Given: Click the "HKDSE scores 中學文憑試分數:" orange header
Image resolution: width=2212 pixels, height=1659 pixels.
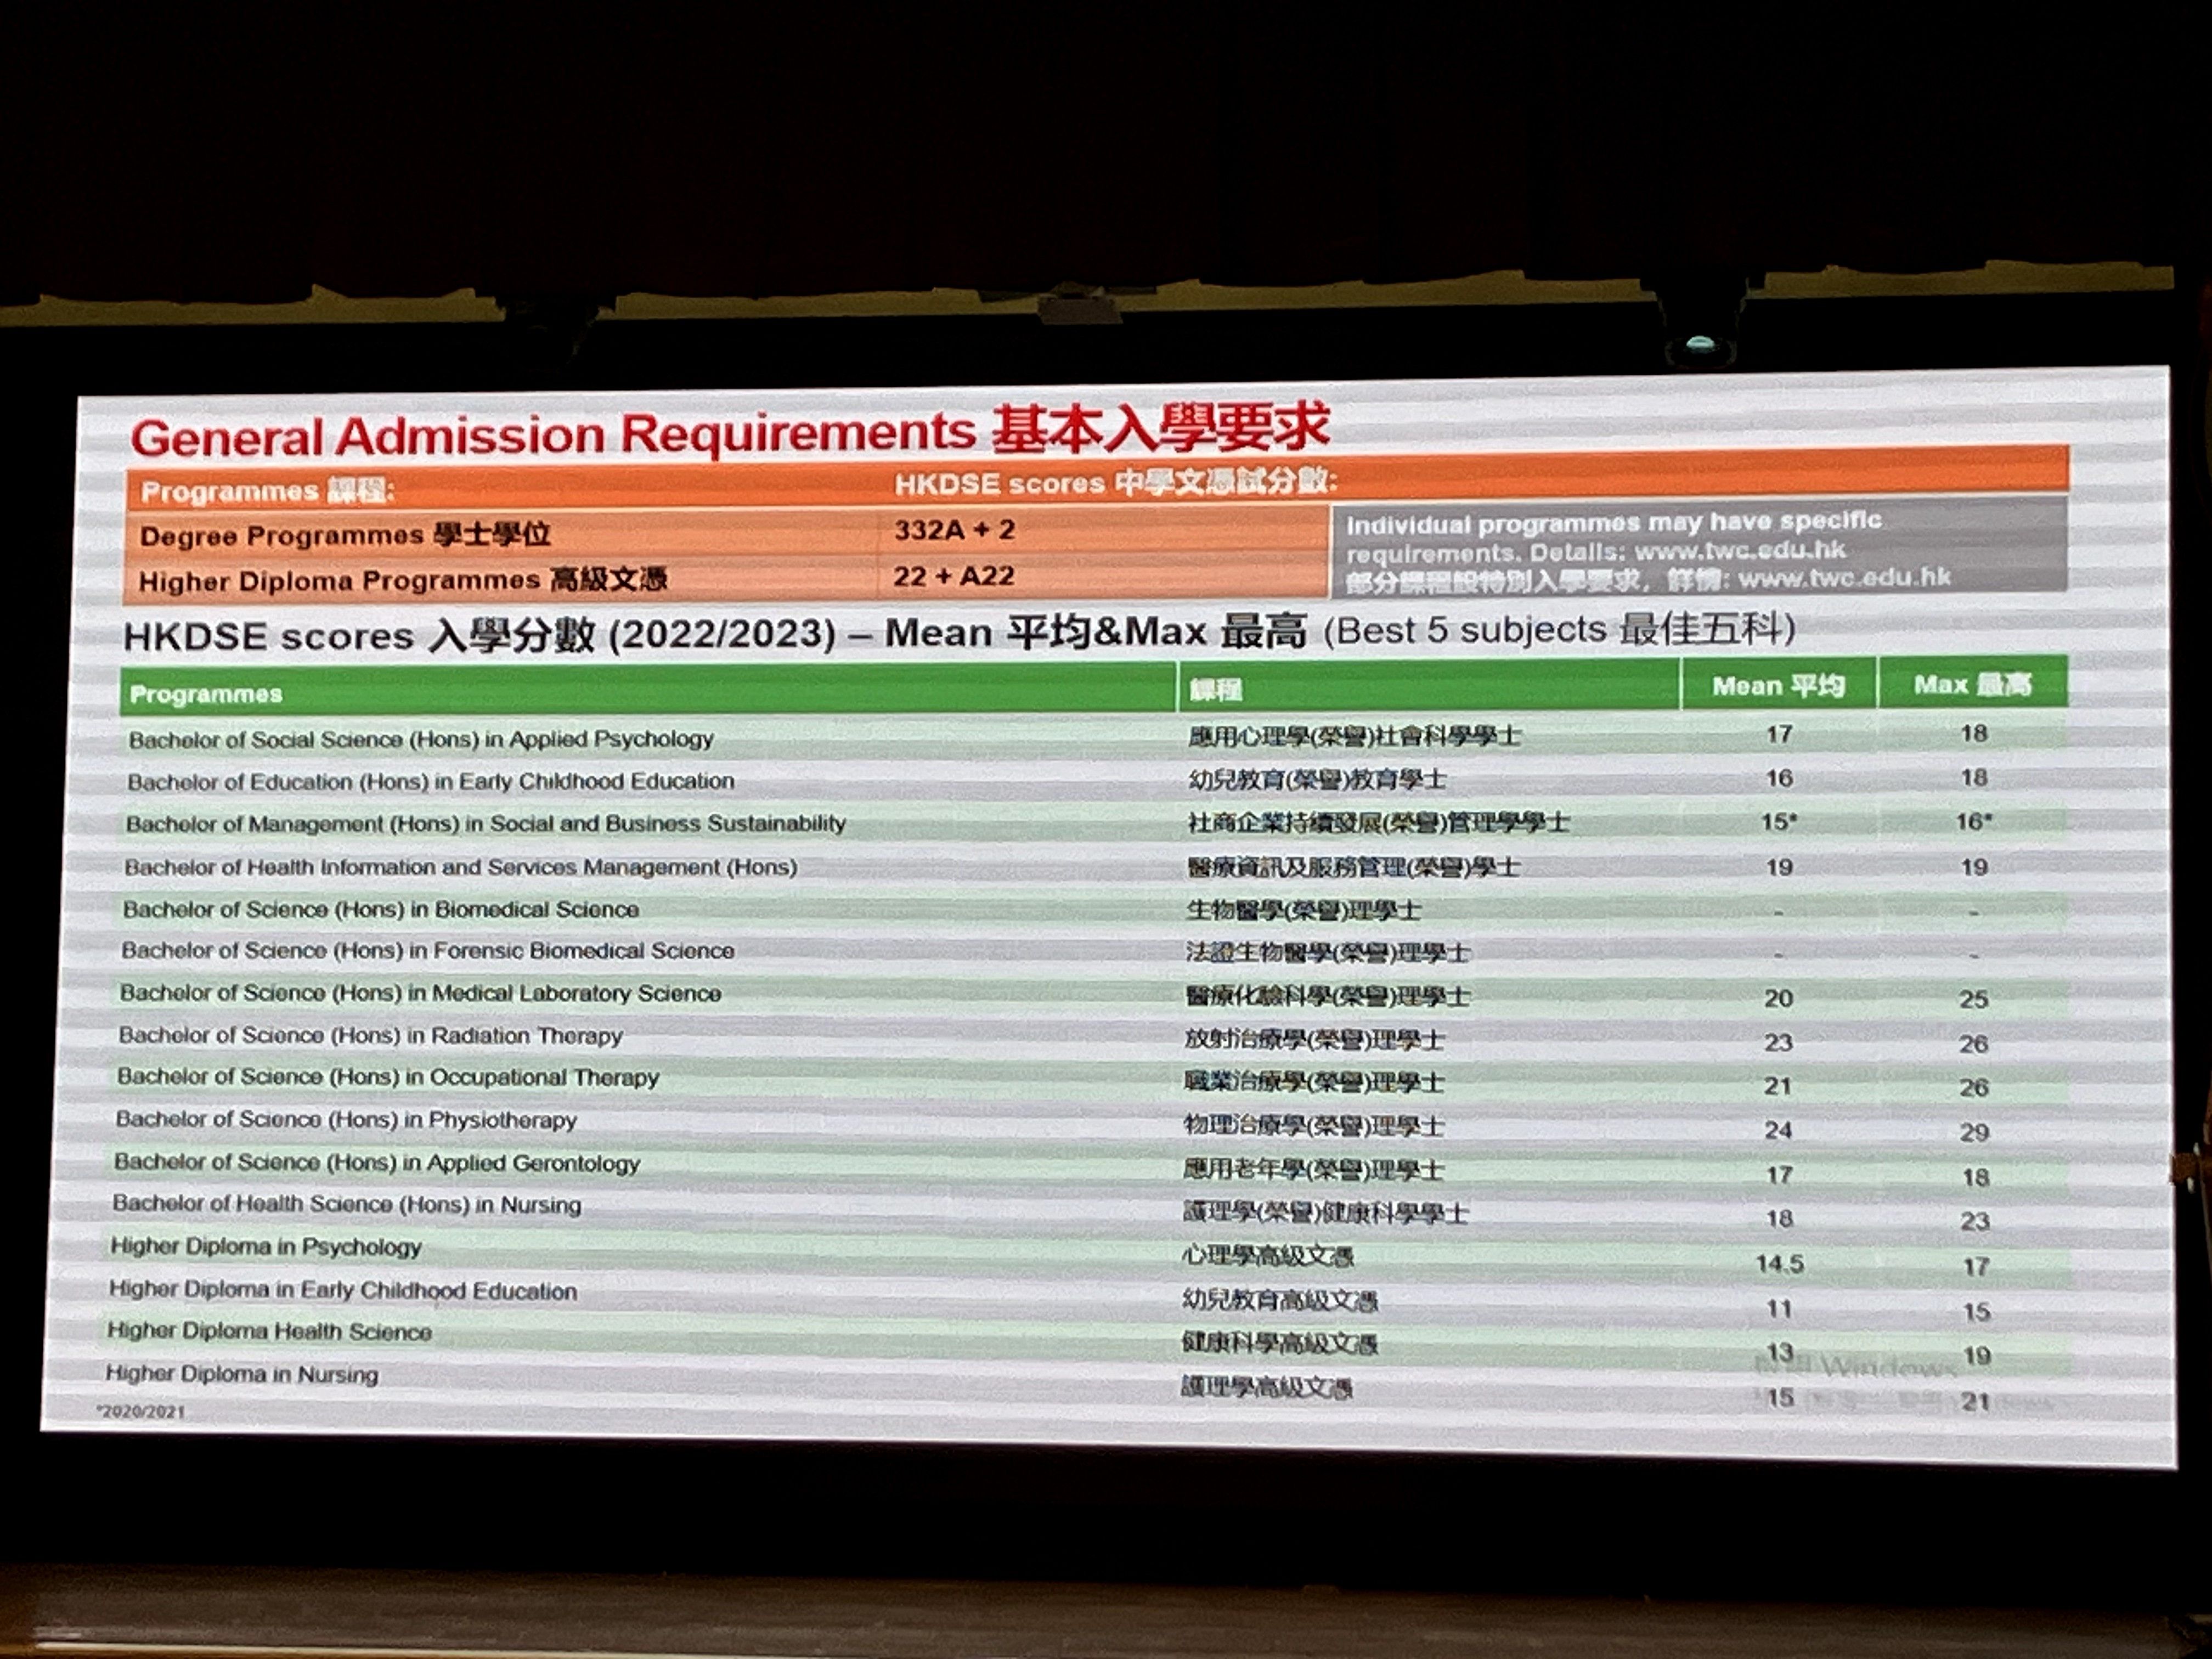Looking at the screenshot, I should (1116, 483).
